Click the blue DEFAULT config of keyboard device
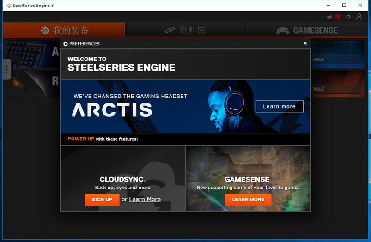The height and width of the screenshot is (242, 371). [336, 60]
